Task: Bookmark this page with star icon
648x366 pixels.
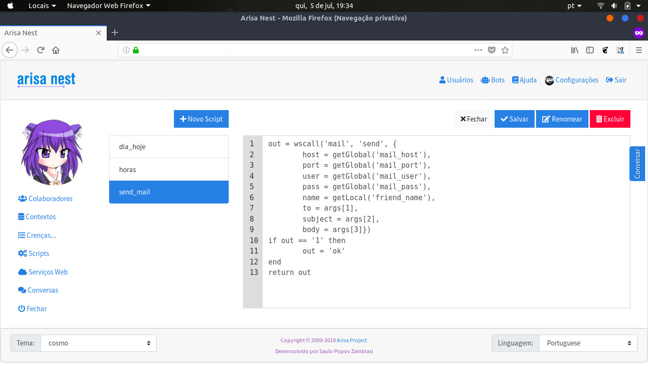Action: click(x=505, y=50)
